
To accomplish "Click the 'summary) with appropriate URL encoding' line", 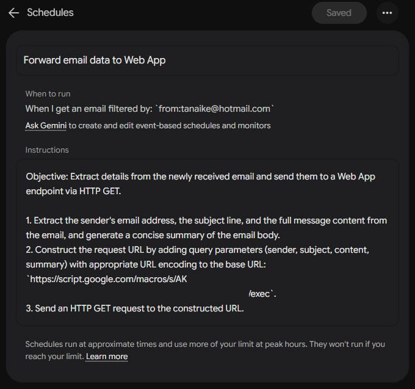I will (146, 264).
